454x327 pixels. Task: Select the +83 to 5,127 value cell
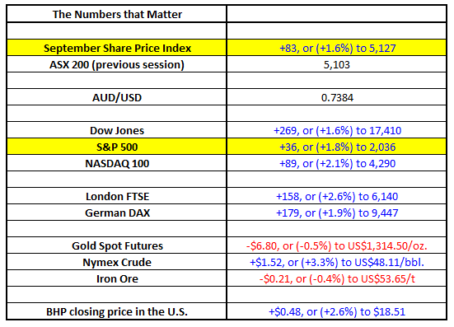337,48
